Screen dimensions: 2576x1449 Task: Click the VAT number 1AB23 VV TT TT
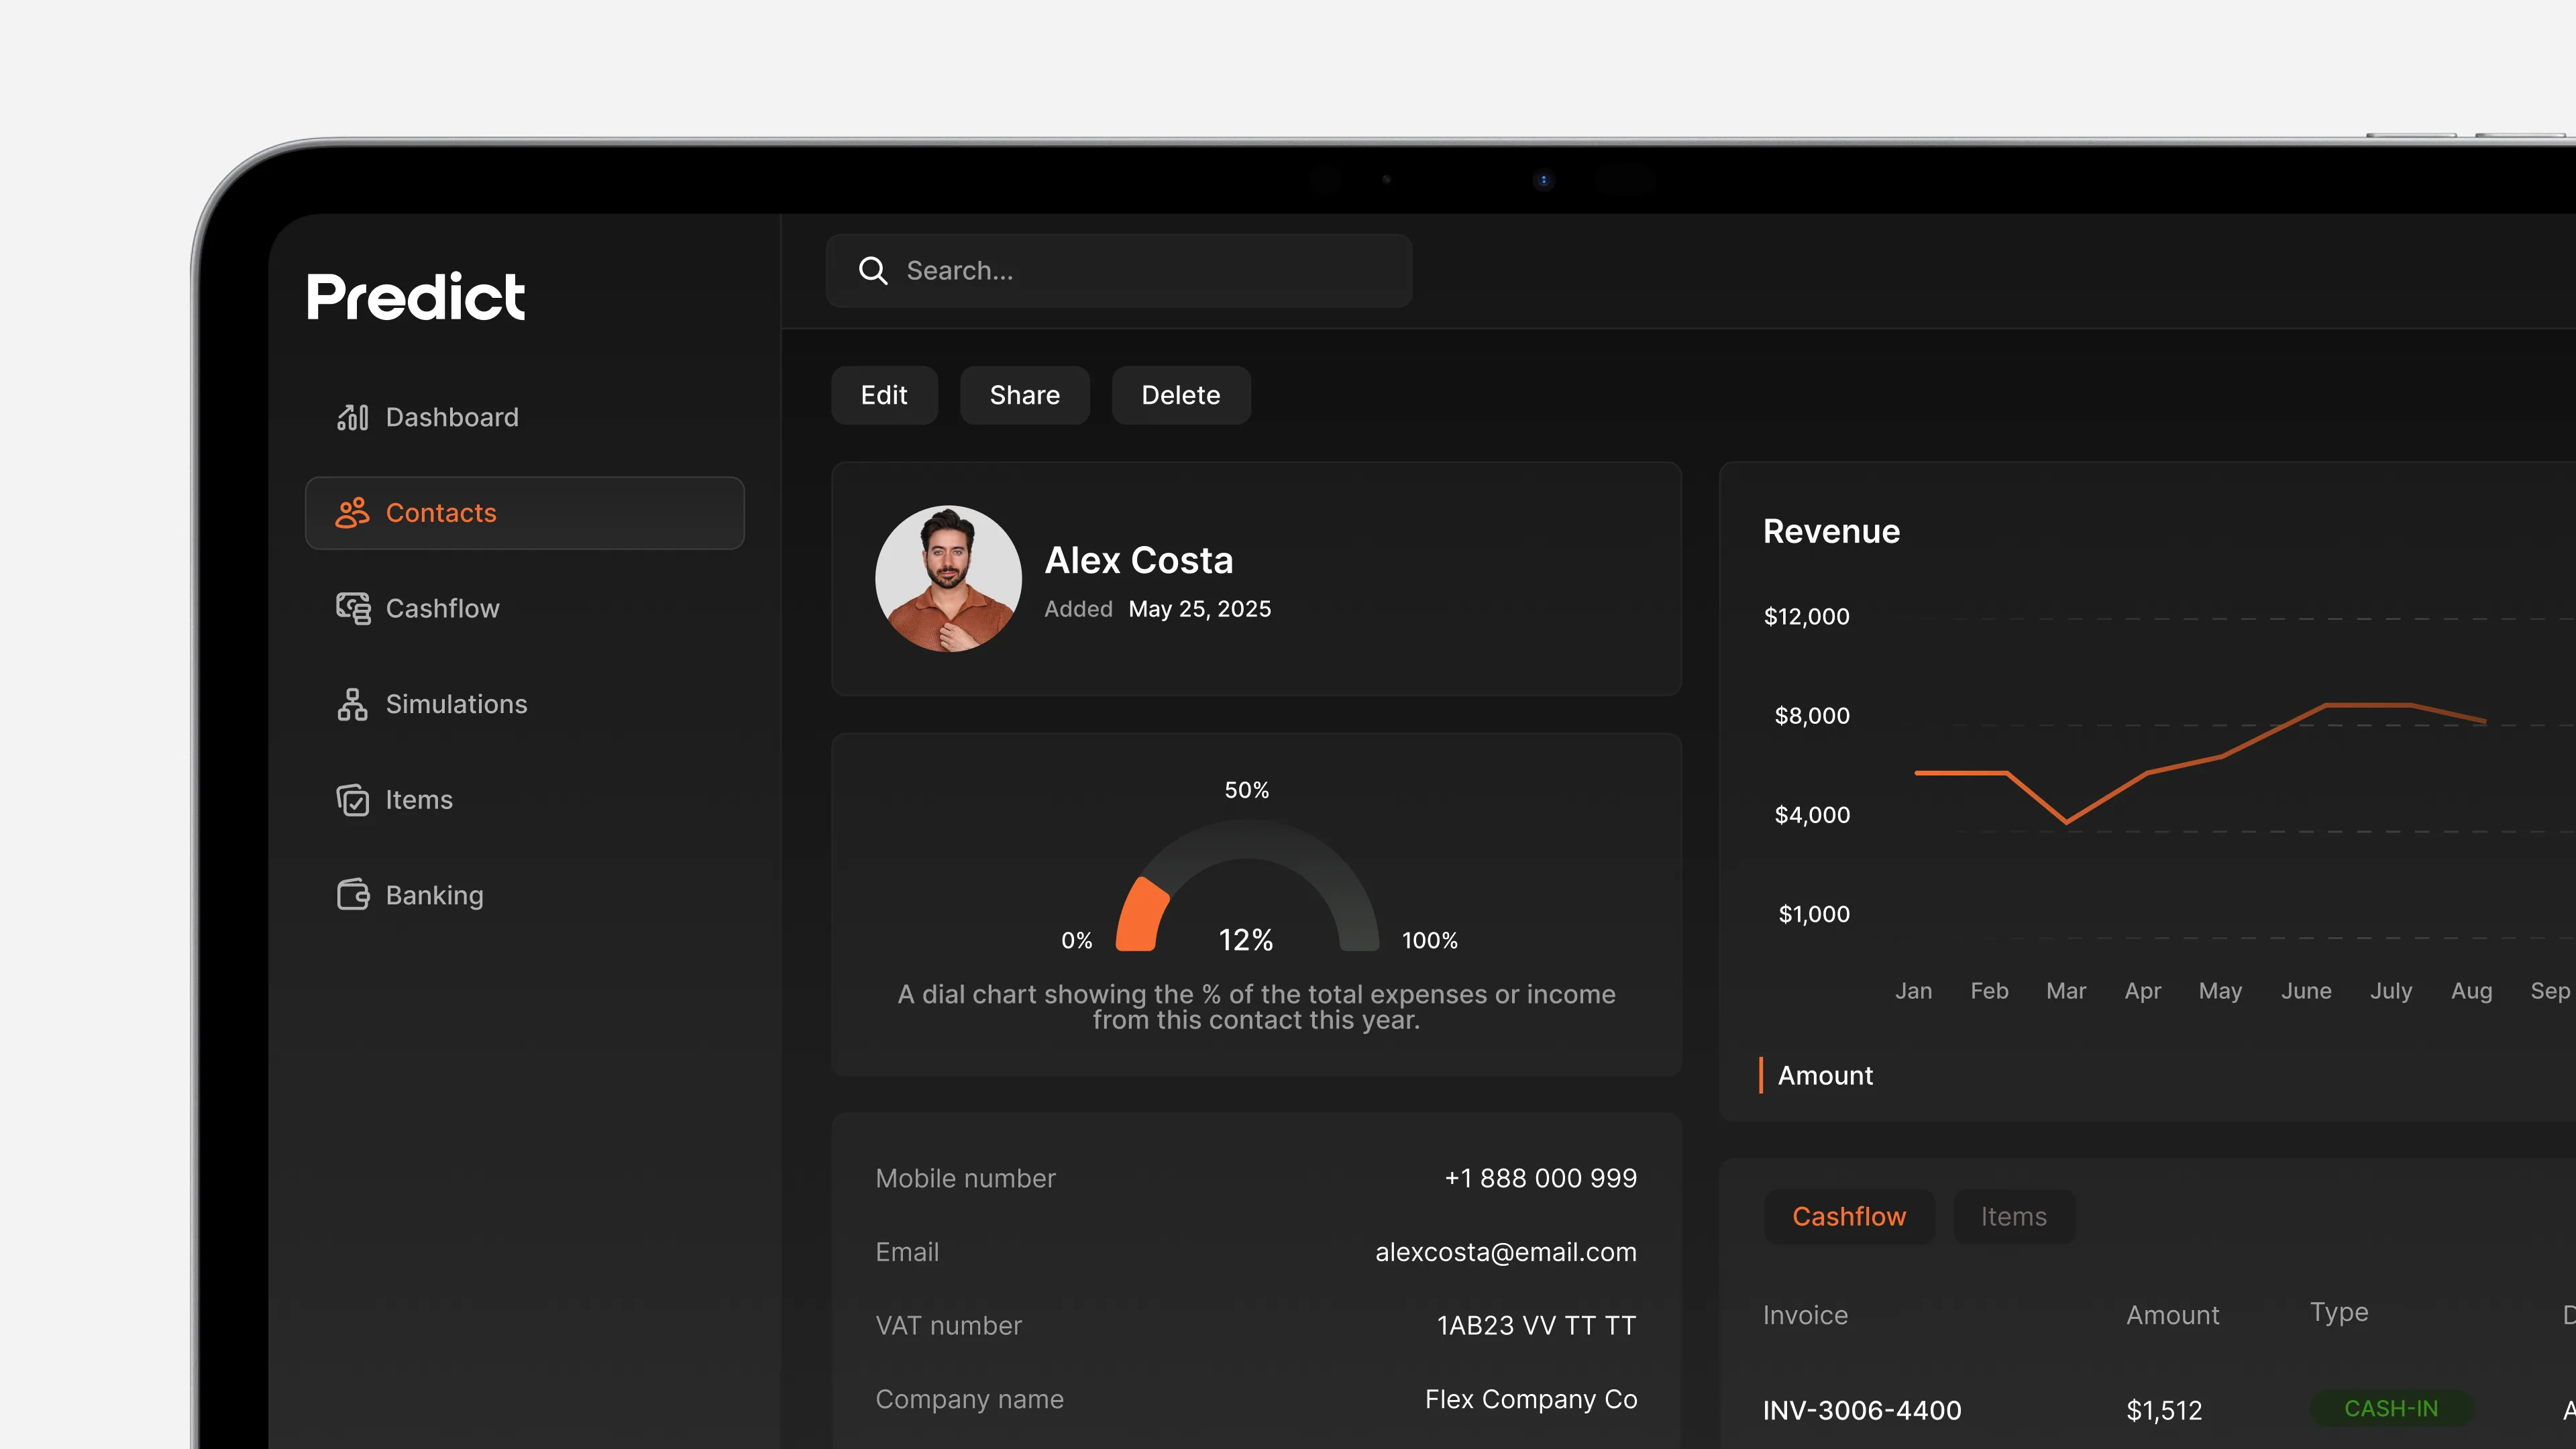[x=1537, y=1325]
